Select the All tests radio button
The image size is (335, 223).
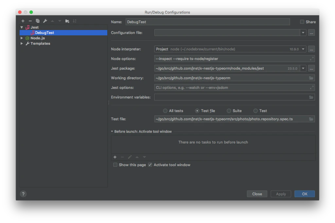click(x=165, y=111)
